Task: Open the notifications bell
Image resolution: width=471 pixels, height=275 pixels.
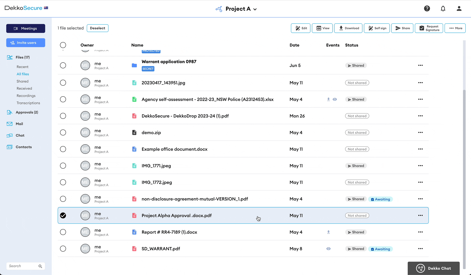Action: pos(443,9)
